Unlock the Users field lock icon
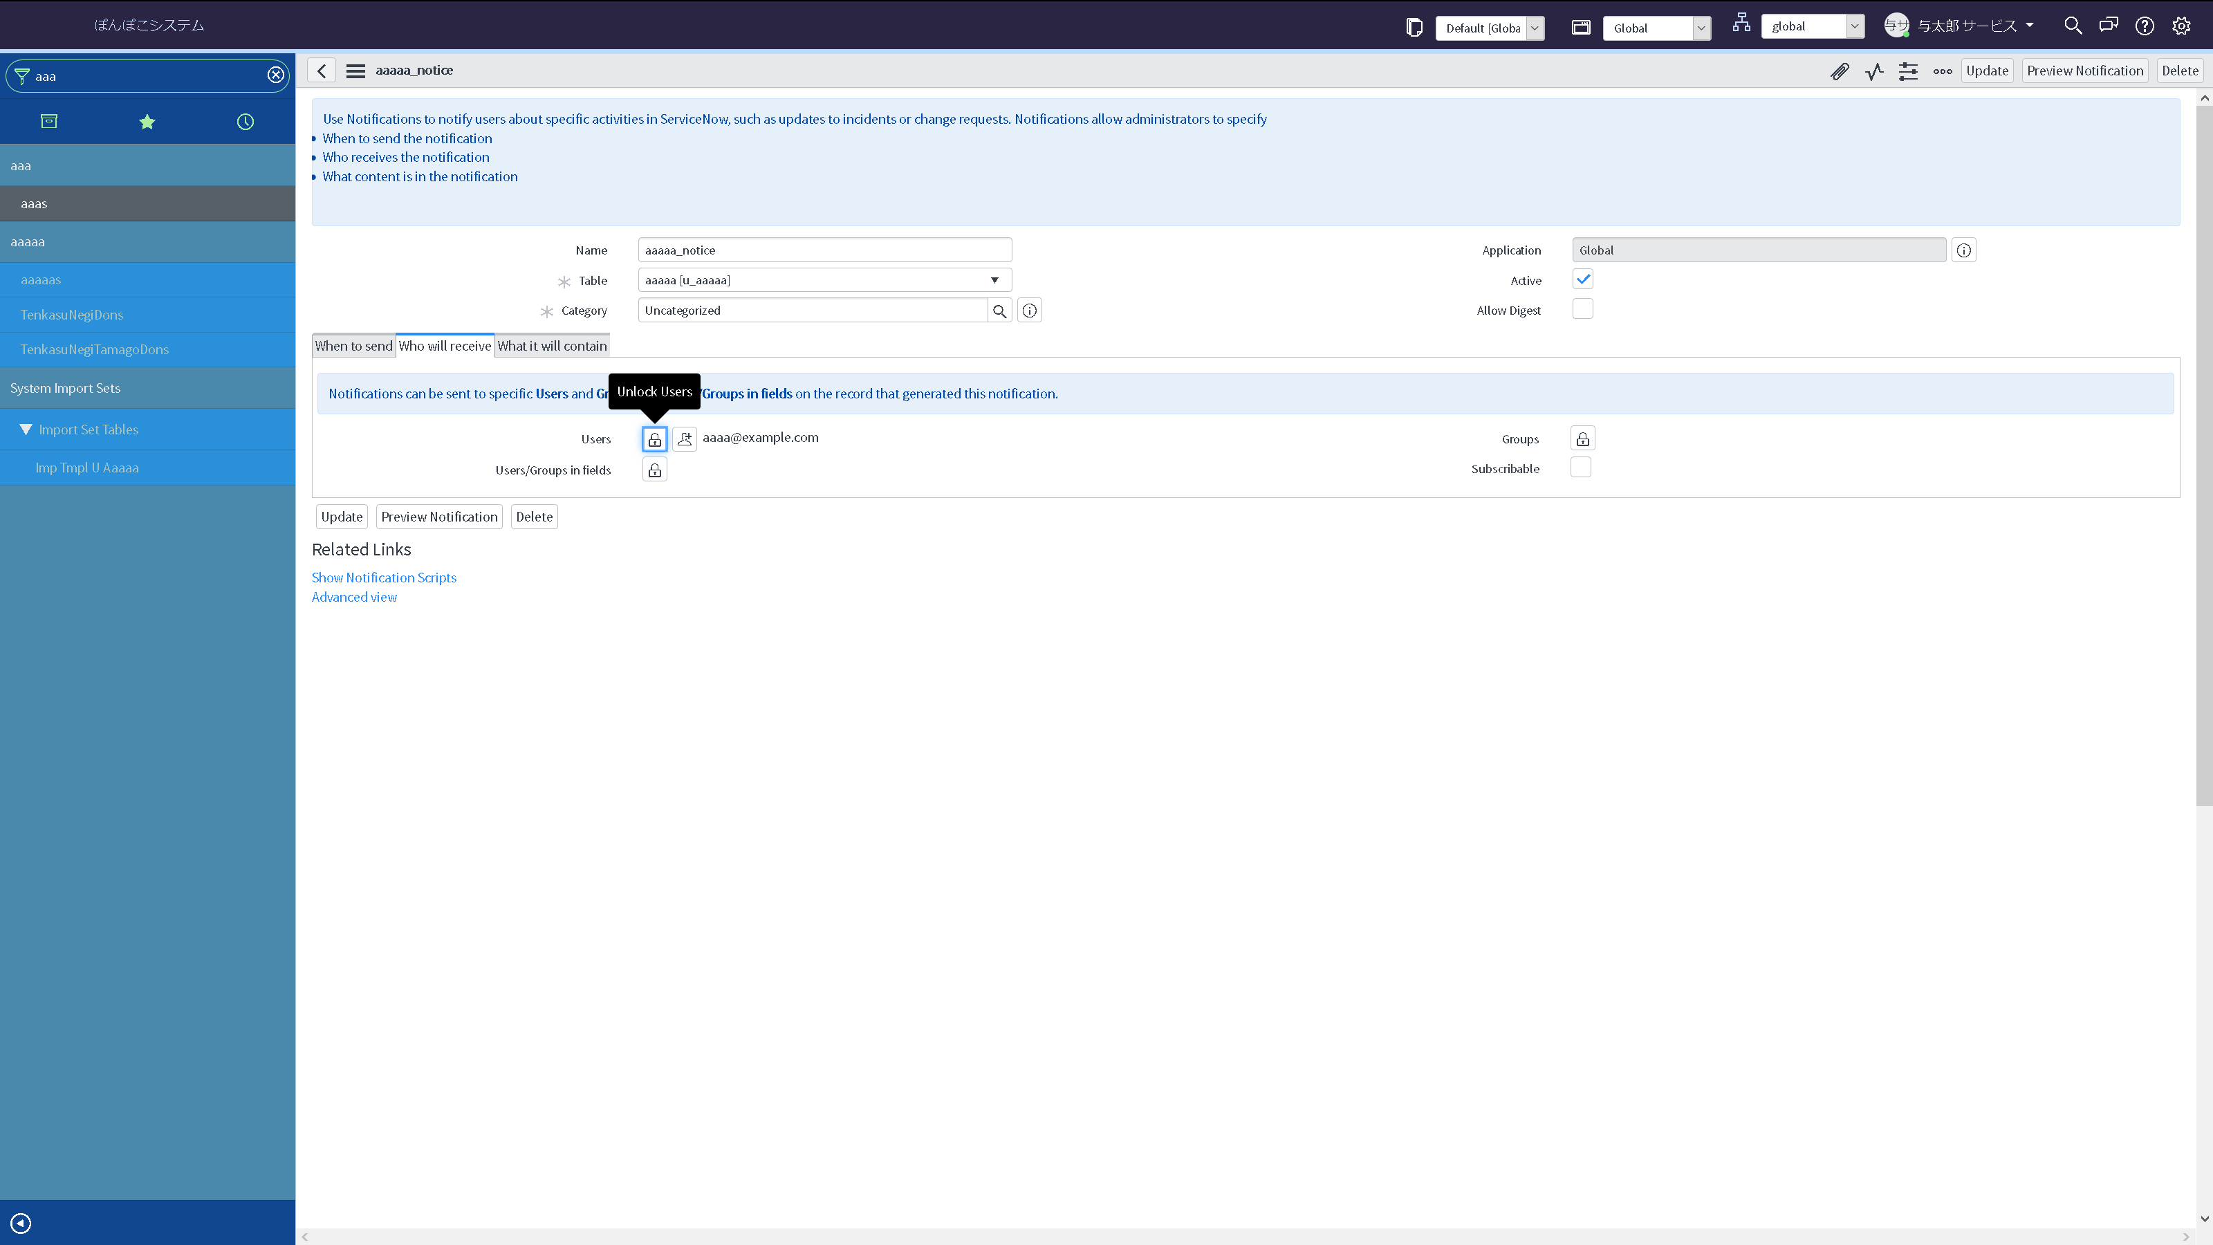Image resolution: width=2213 pixels, height=1245 pixels. (655, 439)
